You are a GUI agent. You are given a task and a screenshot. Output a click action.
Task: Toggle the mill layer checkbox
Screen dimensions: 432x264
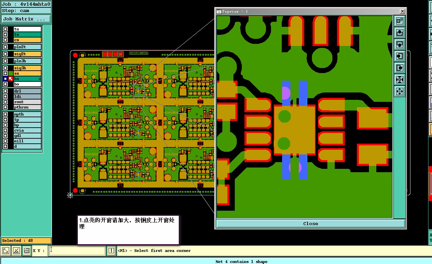point(5,141)
